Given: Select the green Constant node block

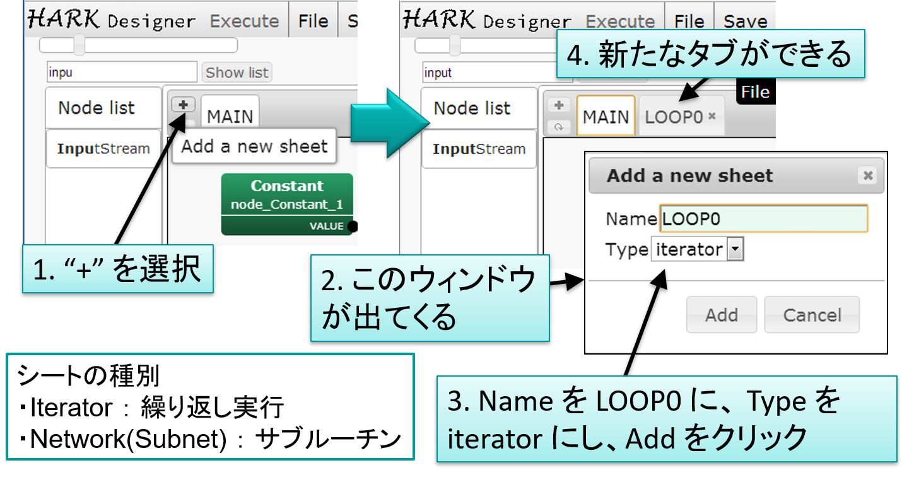Looking at the screenshot, I should coord(286,194).
